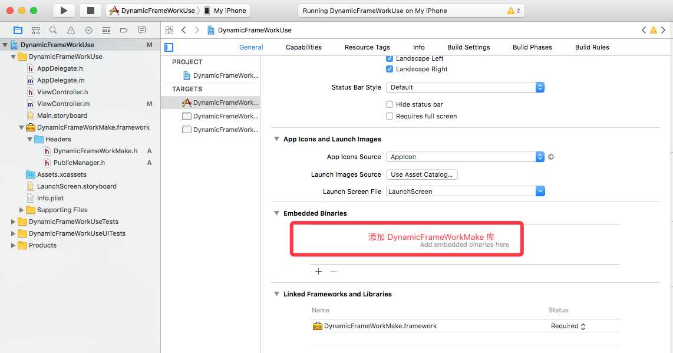
Task: Open App Icons Source arrow link
Action: 551,157
